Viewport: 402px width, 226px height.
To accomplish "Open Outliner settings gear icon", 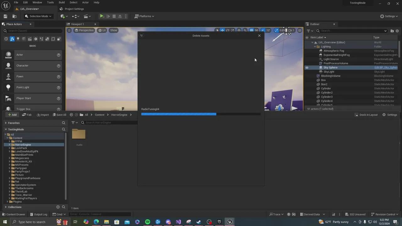I will pos(397,31).
